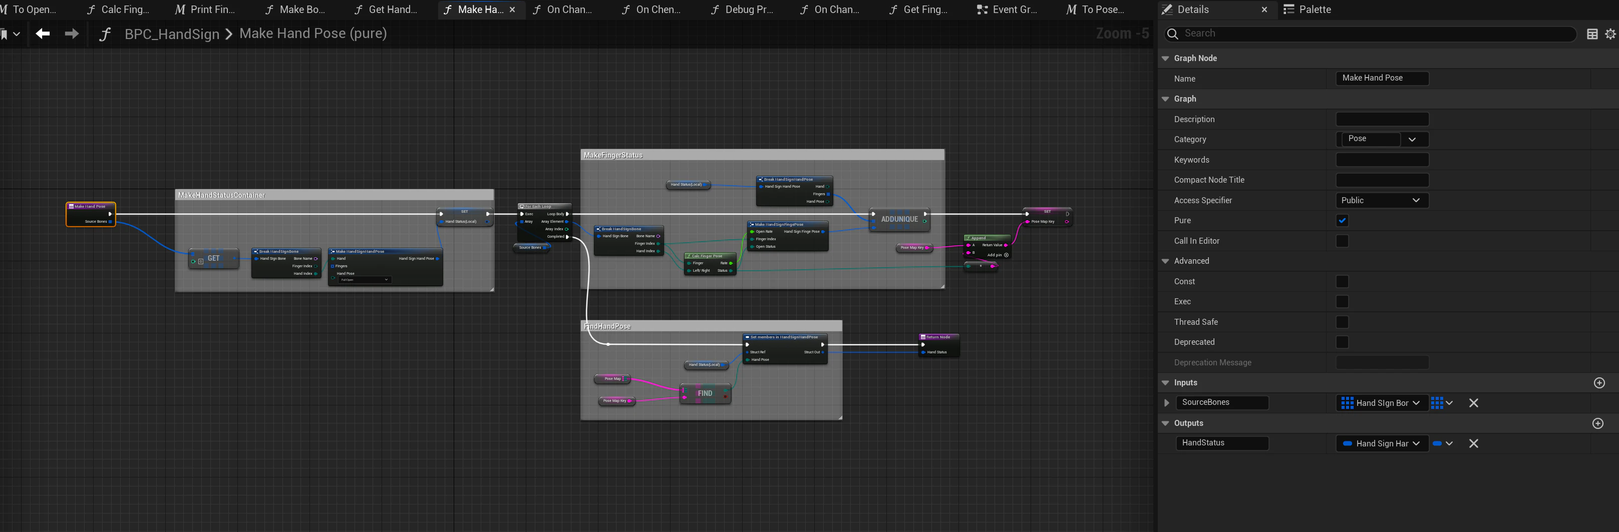The image size is (1619, 532).
Task: Switch to the Event Gr... tab
Action: pos(1007,10)
